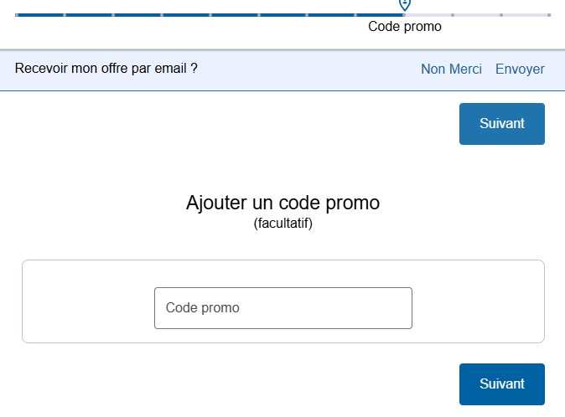Click the starting dot of the progress bar
Image resolution: width=565 pixels, height=417 pixels.
17,14
